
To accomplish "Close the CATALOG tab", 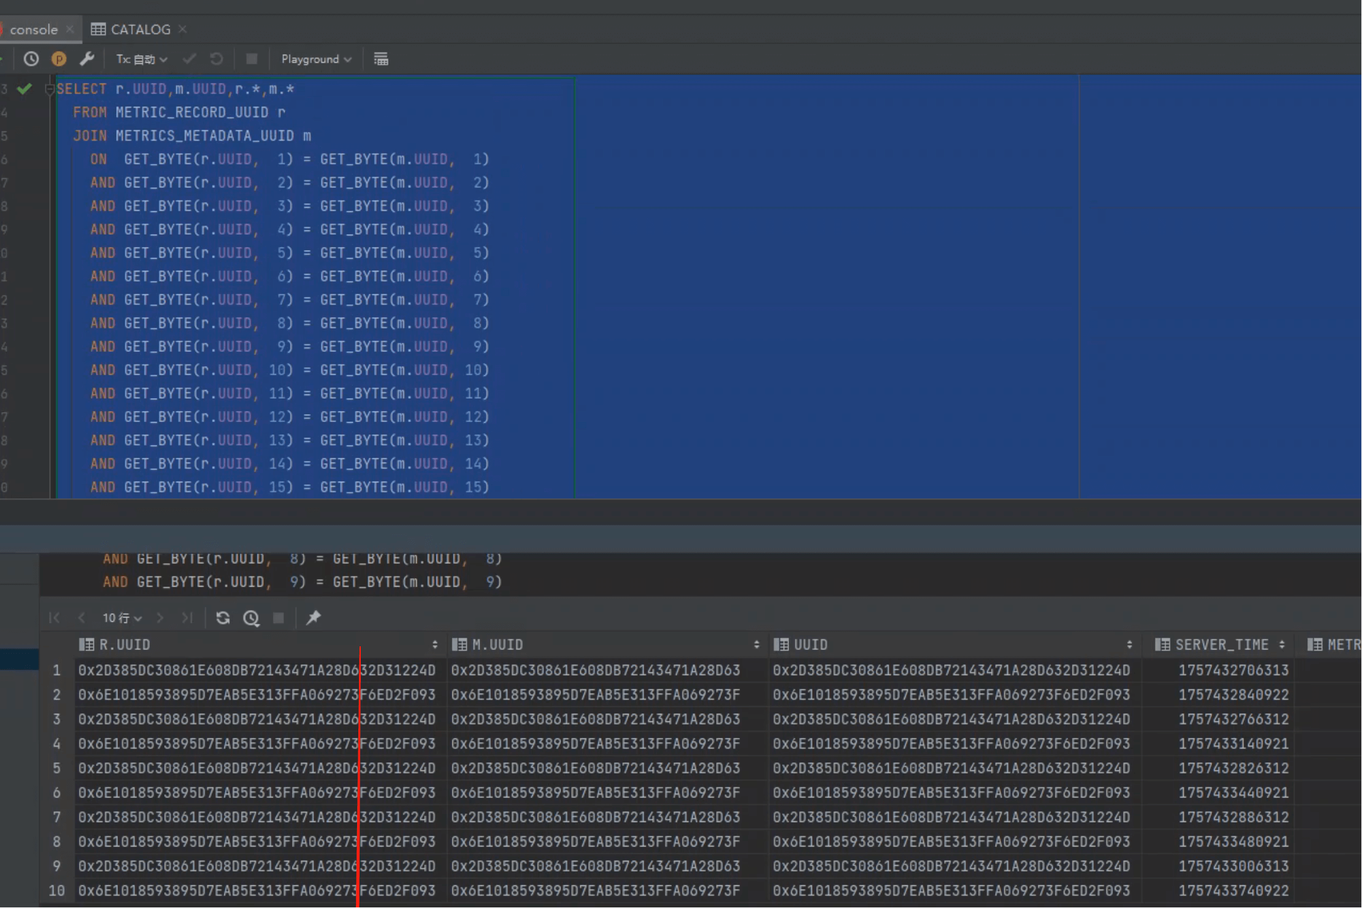I will pos(183,29).
